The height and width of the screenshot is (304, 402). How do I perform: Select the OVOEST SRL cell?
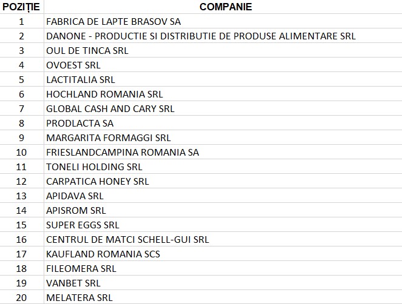[x=73, y=65]
